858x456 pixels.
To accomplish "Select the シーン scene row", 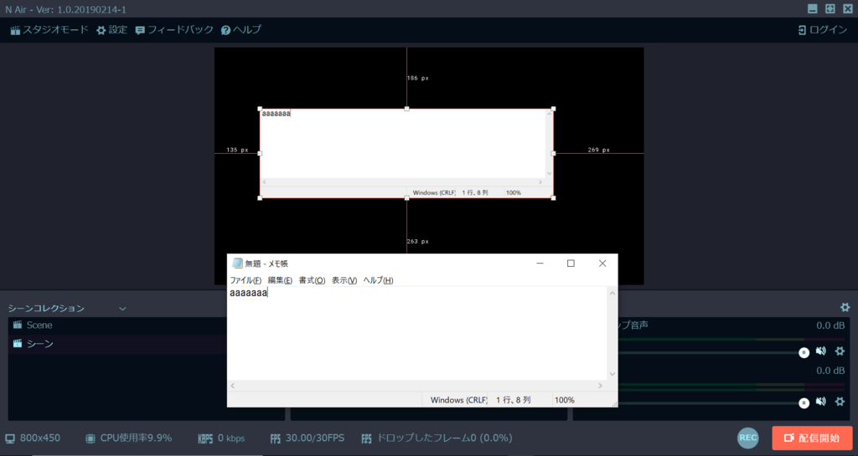I will (x=117, y=344).
